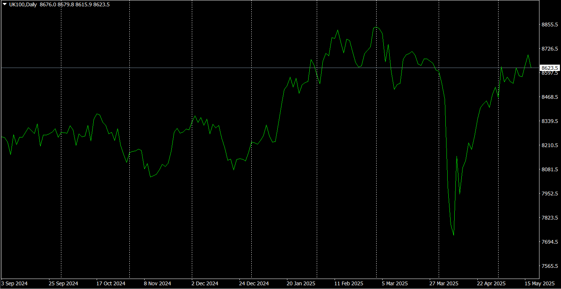Click the 7694.5 price axis label
The height and width of the screenshot is (289, 561).
(550, 242)
